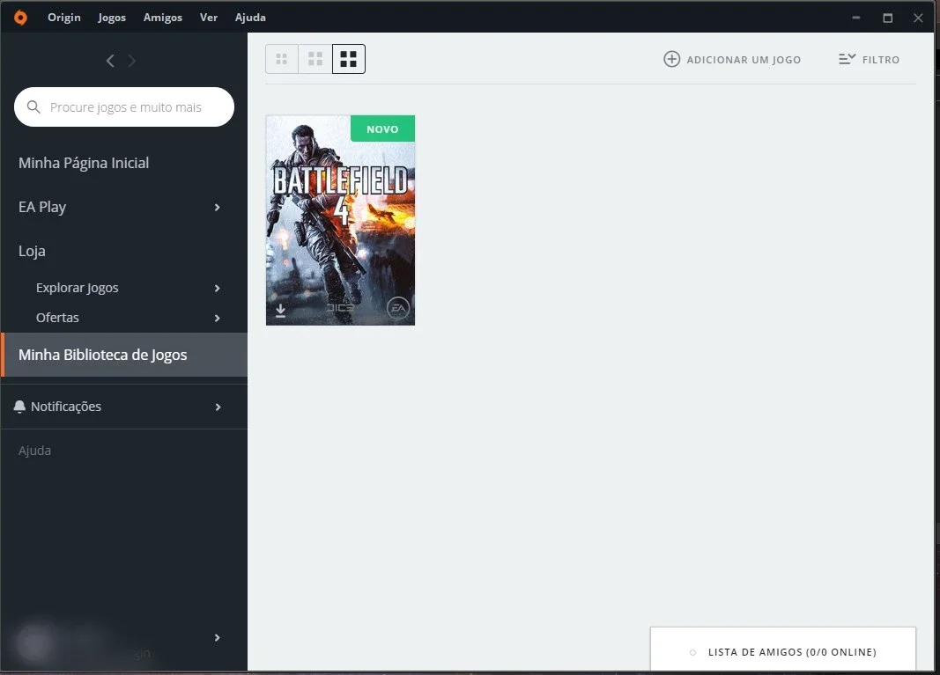940x675 pixels.
Task: Go forward with the right arrow
Action: tap(132, 61)
